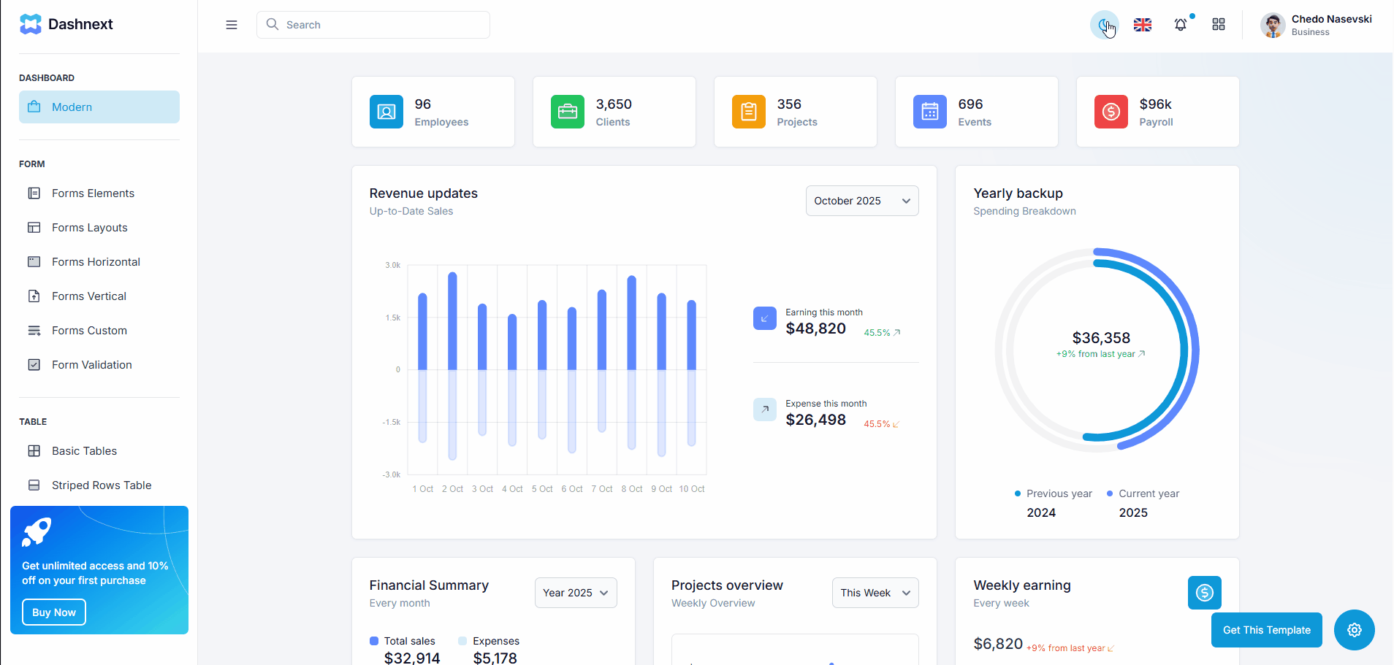Open Striped Rows Table menu item

tap(99, 485)
